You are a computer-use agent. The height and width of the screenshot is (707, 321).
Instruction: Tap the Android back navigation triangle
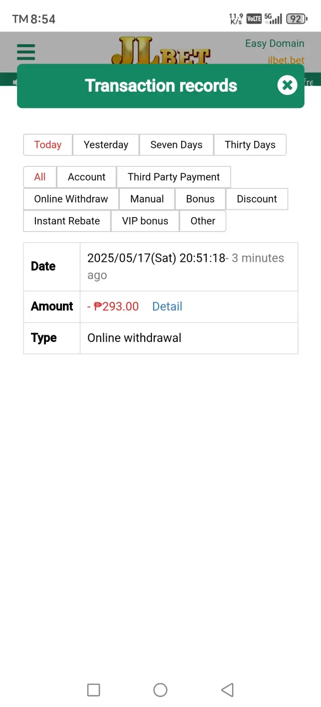pyautogui.click(x=227, y=689)
